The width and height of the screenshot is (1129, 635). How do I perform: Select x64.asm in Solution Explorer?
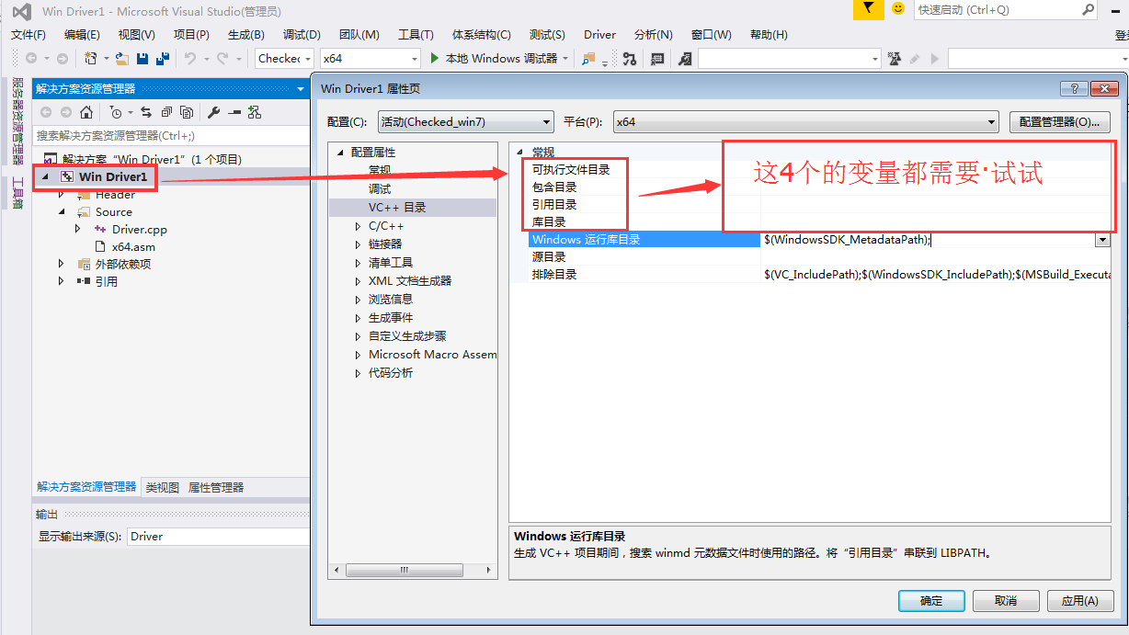pyautogui.click(x=133, y=246)
